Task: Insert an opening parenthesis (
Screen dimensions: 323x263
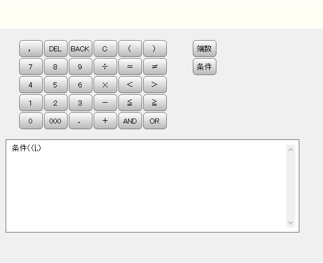Action: (130, 49)
